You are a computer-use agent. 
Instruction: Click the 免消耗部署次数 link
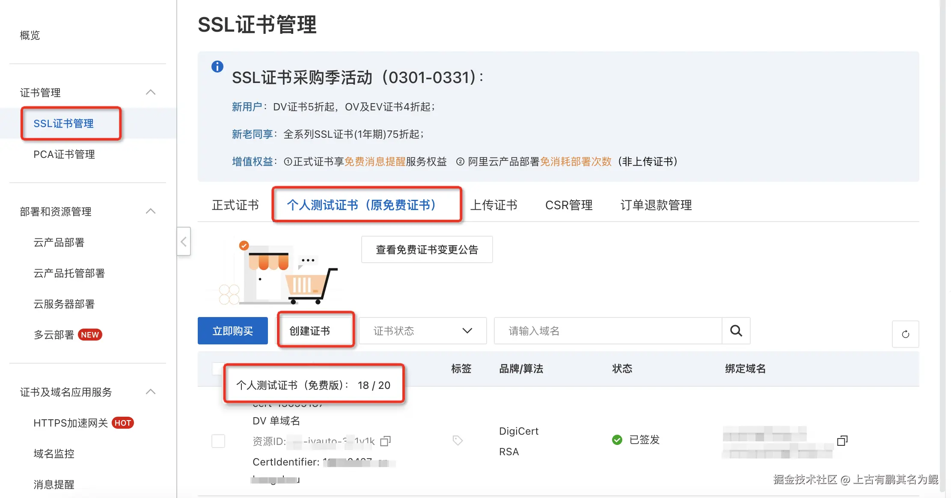pyautogui.click(x=576, y=162)
